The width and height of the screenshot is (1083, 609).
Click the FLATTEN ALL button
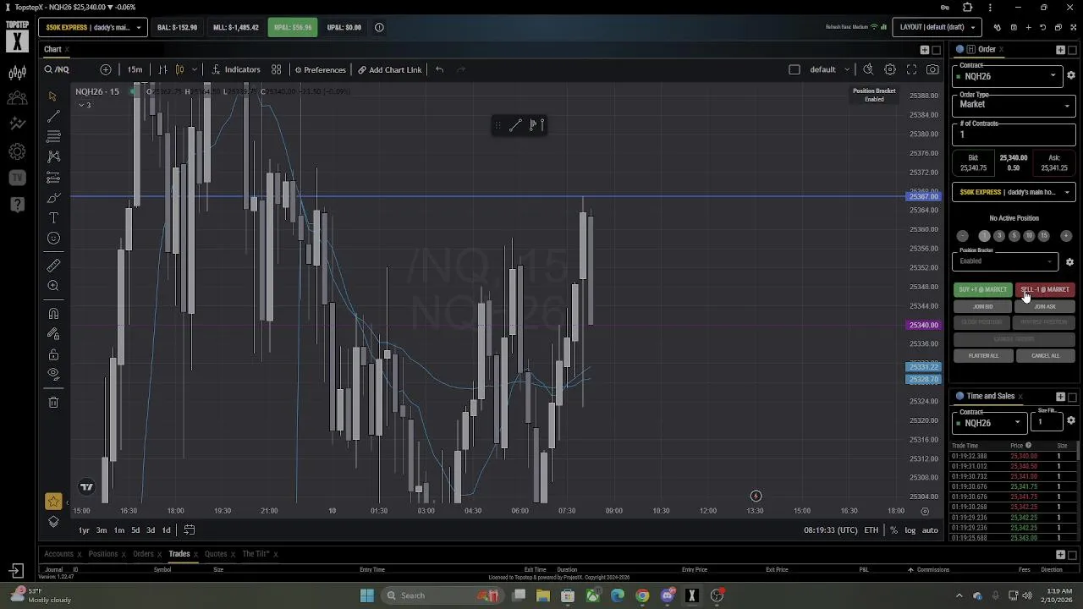[983, 355]
